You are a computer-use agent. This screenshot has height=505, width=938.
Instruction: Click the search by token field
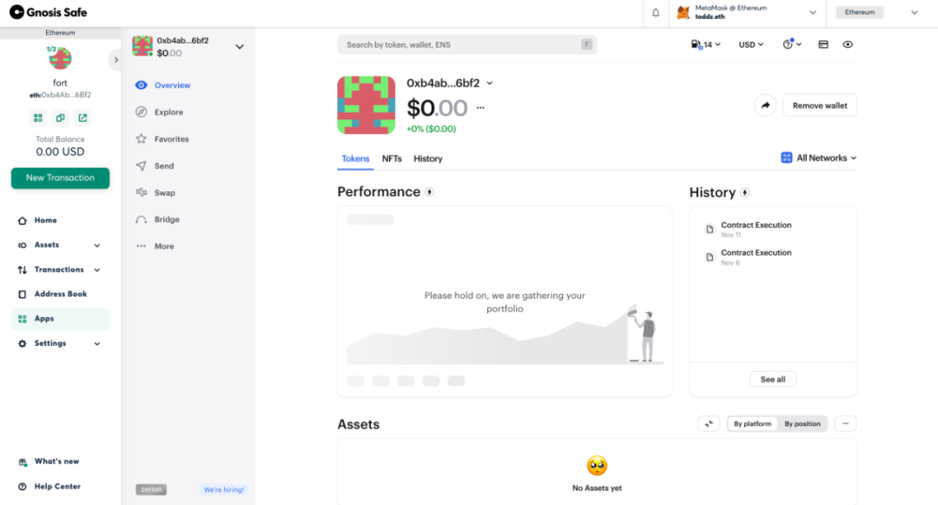[467, 45]
